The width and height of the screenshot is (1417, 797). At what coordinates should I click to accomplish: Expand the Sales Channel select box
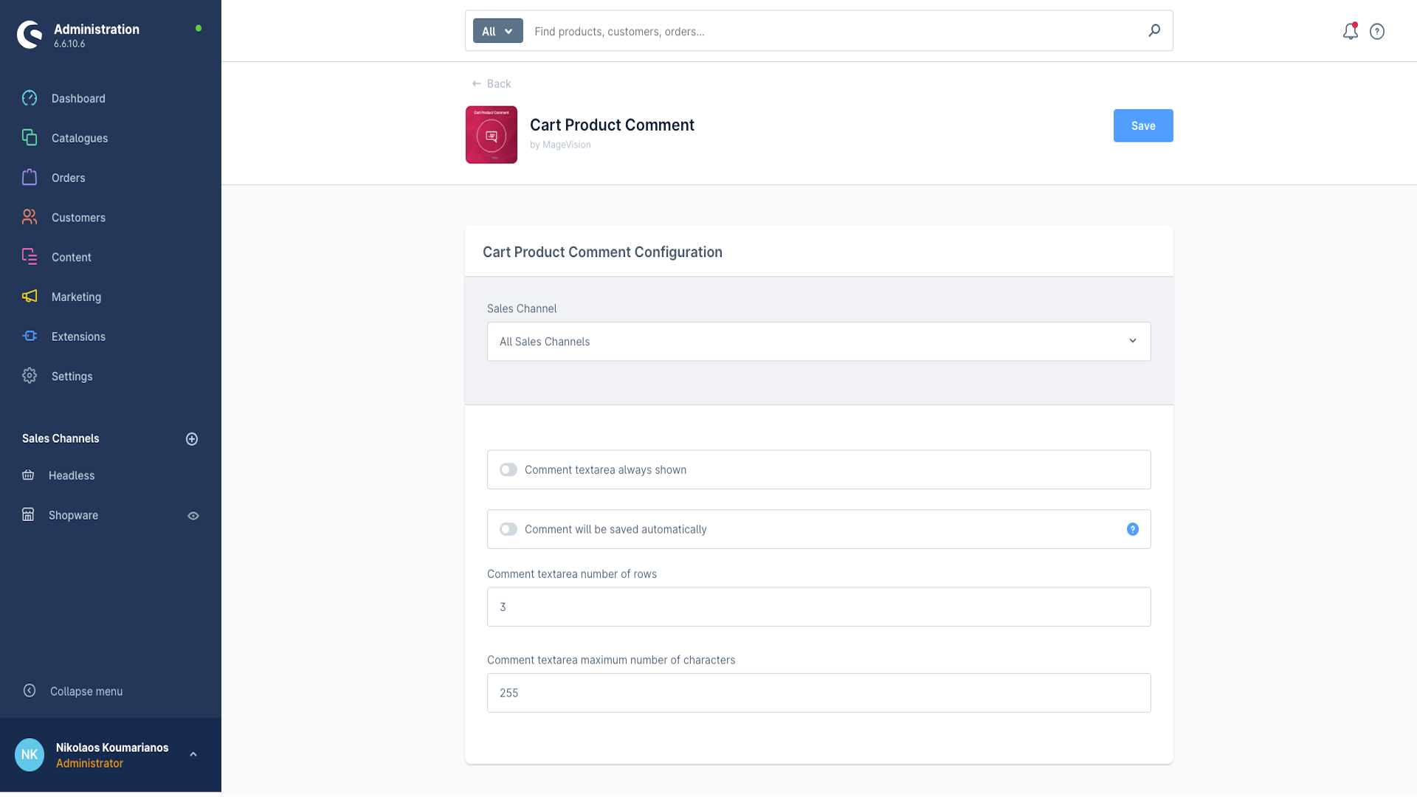[818, 342]
